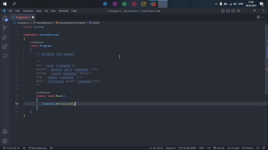Close the unsaved Program.cs tab dot
This screenshot has height=150, width=268.
[33, 17]
